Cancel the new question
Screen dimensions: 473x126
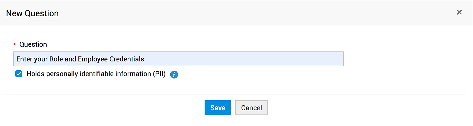coord(251,108)
